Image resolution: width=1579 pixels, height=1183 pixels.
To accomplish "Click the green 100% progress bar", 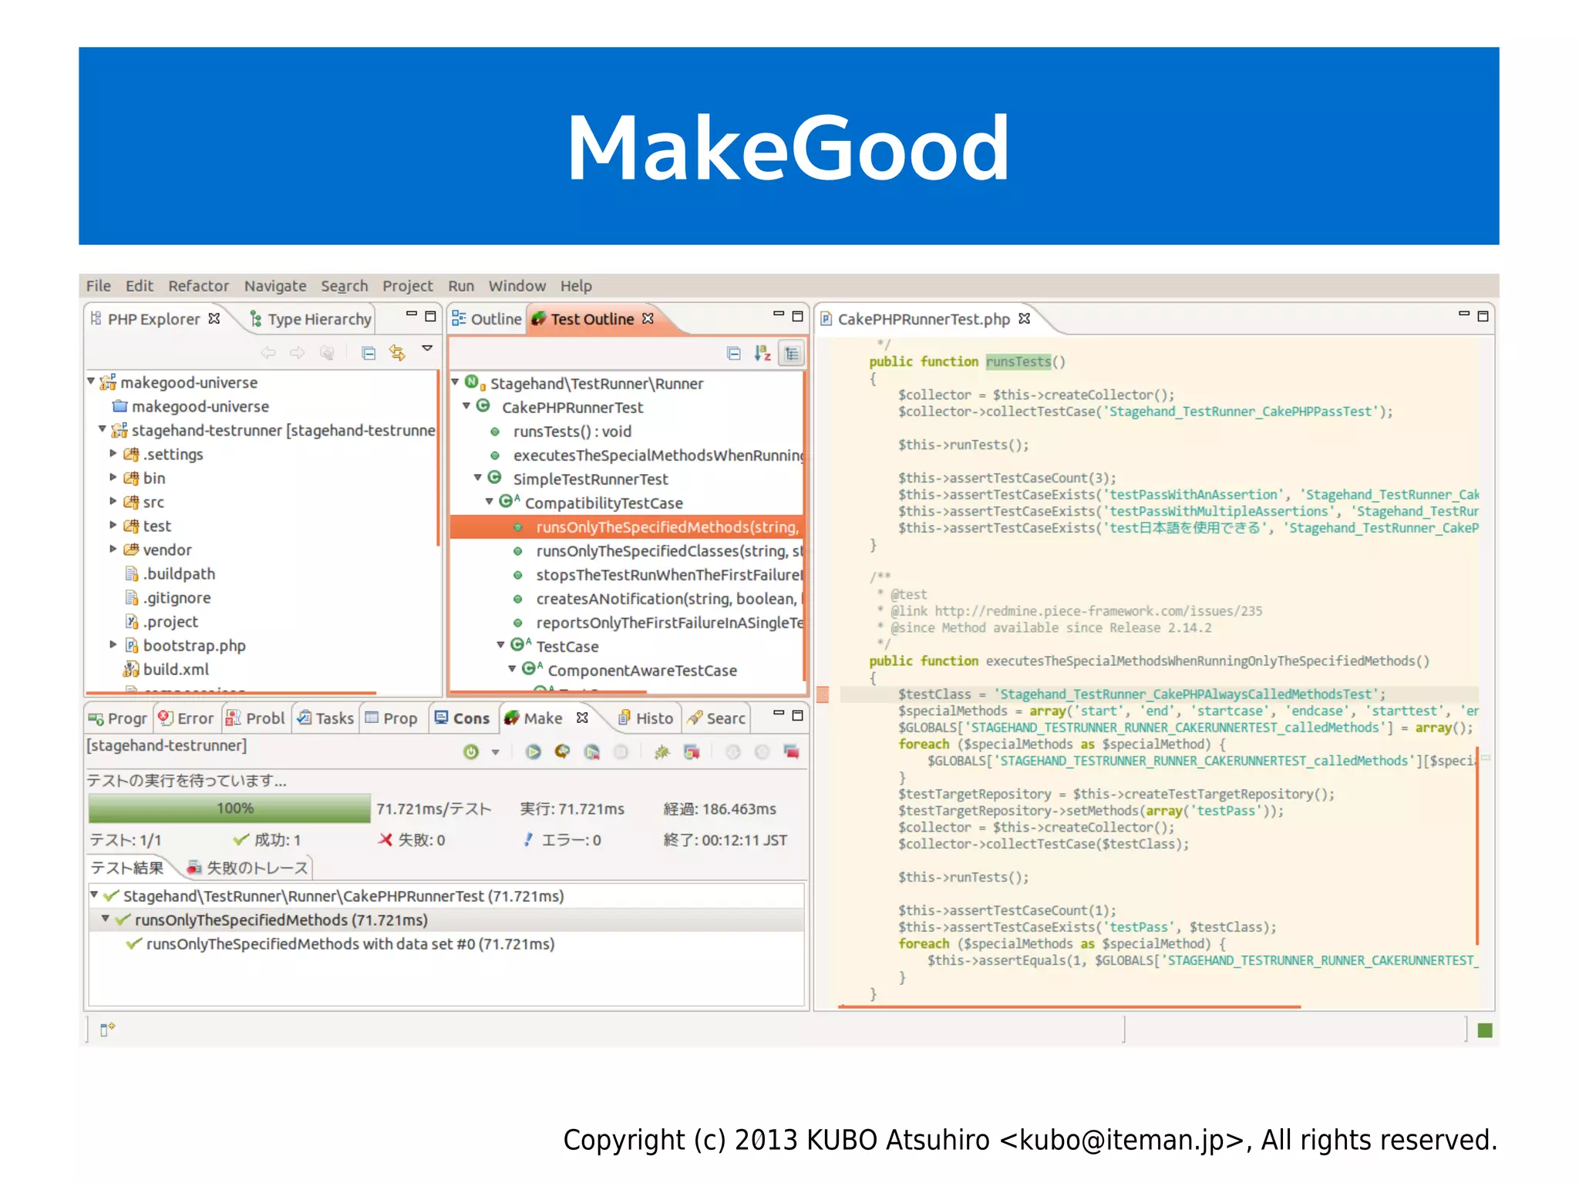I will point(230,808).
